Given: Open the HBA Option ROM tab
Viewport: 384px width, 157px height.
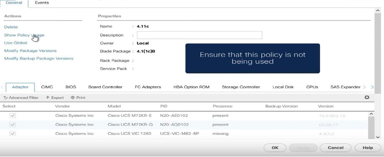Looking at the screenshot, I should click(x=192, y=87).
